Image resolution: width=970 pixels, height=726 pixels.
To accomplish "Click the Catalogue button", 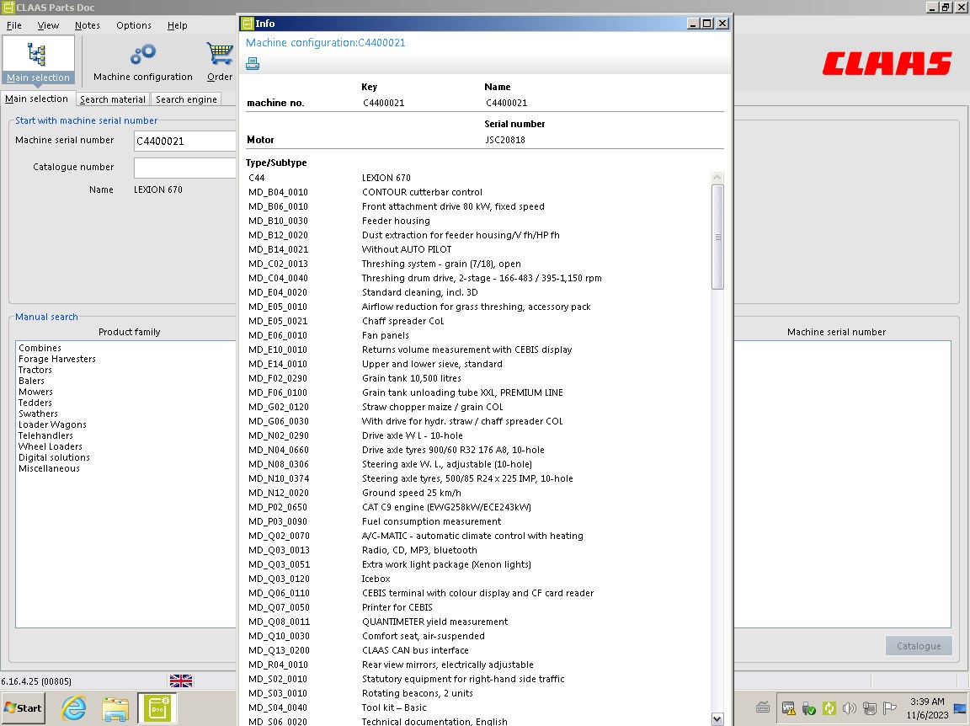I will 919,645.
